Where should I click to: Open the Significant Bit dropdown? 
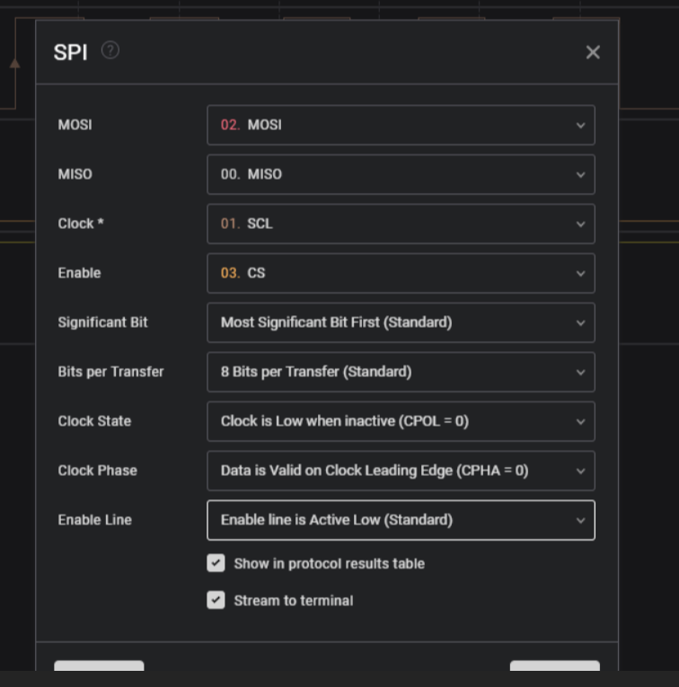[x=401, y=322]
